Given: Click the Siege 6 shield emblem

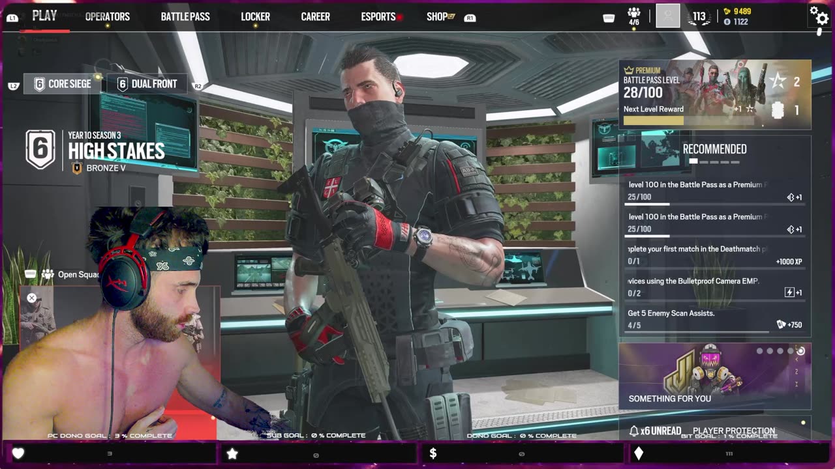Looking at the screenshot, I should tap(40, 149).
